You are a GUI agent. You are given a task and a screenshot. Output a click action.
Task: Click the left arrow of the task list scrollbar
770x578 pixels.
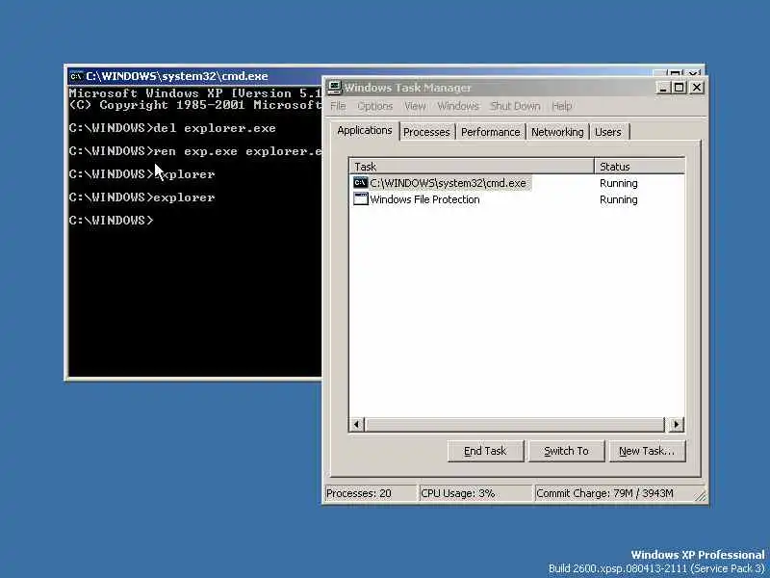pyautogui.click(x=357, y=424)
